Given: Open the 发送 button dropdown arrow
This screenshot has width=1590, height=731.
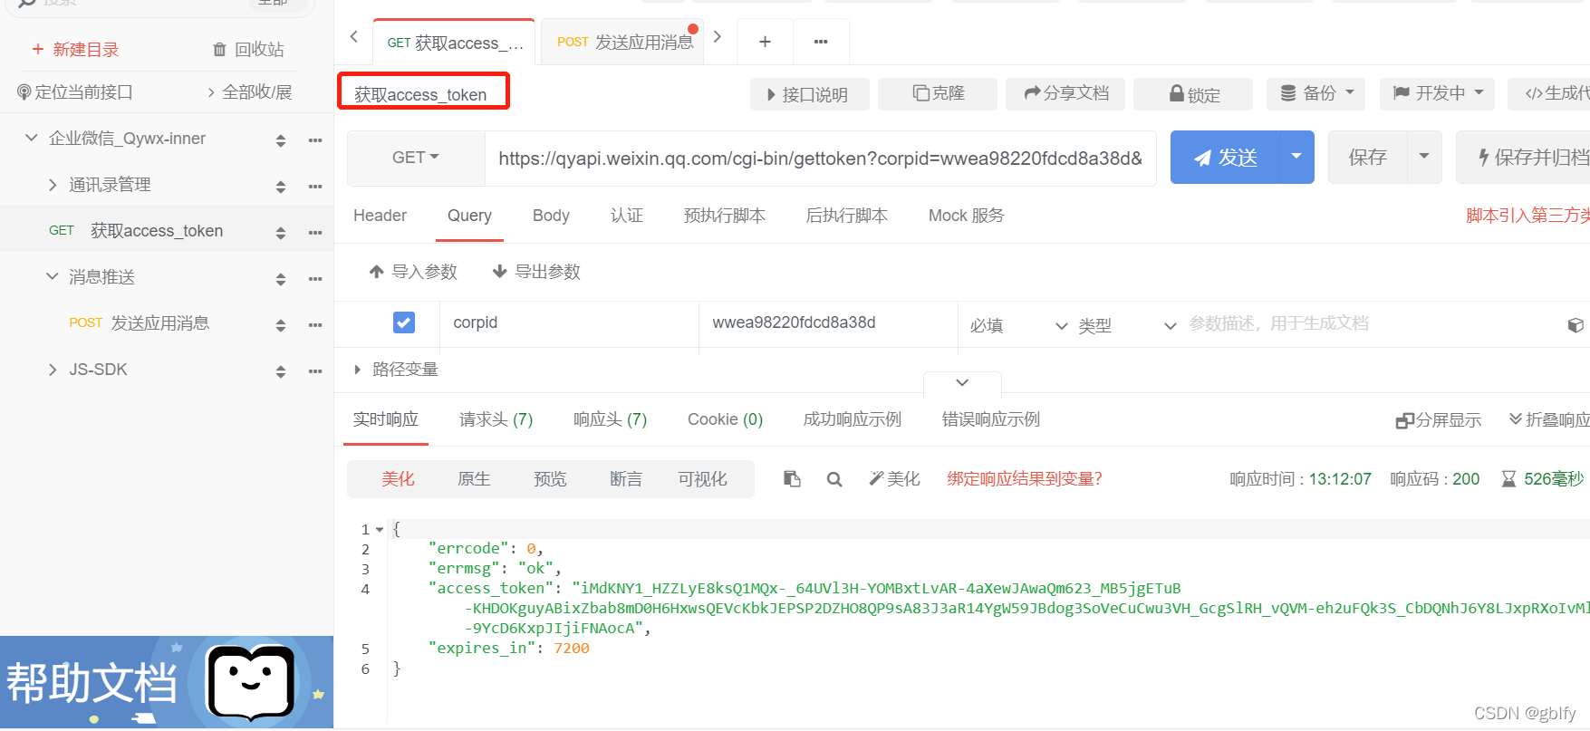Looking at the screenshot, I should (1296, 157).
